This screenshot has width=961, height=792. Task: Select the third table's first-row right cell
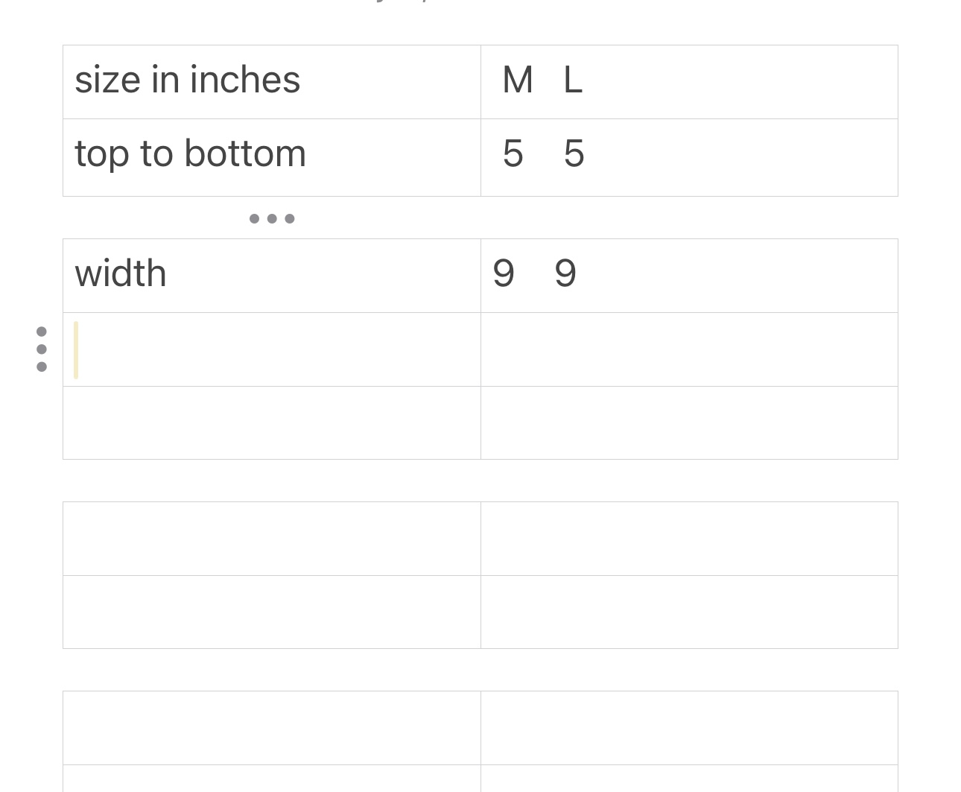689,539
